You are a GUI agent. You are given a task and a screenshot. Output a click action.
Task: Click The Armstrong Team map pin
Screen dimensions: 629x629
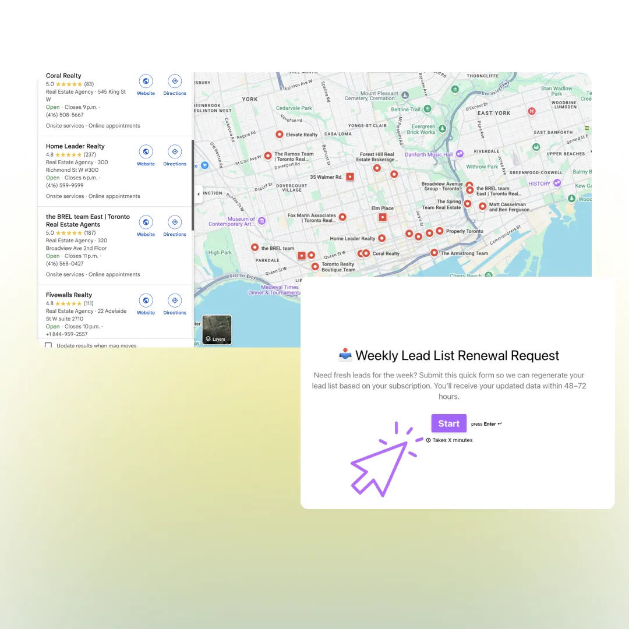tap(434, 253)
